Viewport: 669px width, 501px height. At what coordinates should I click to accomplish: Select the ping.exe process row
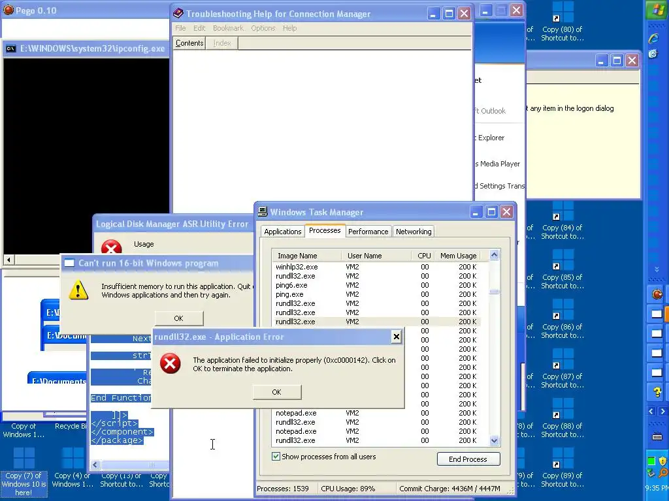pos(377,294)
